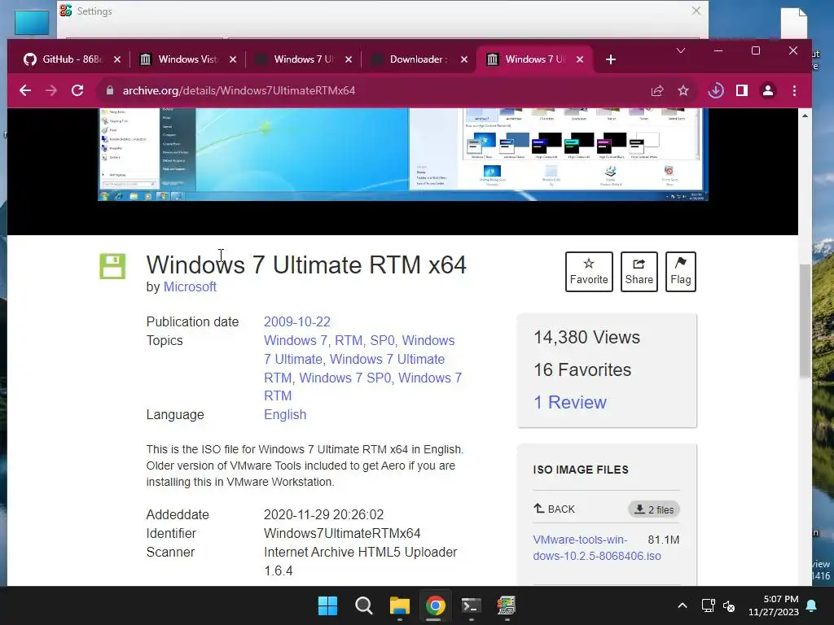Close the Downloader tab

(x=464, y=59)
